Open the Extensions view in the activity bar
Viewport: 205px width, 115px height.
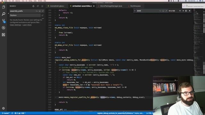(x=4, y=34)
